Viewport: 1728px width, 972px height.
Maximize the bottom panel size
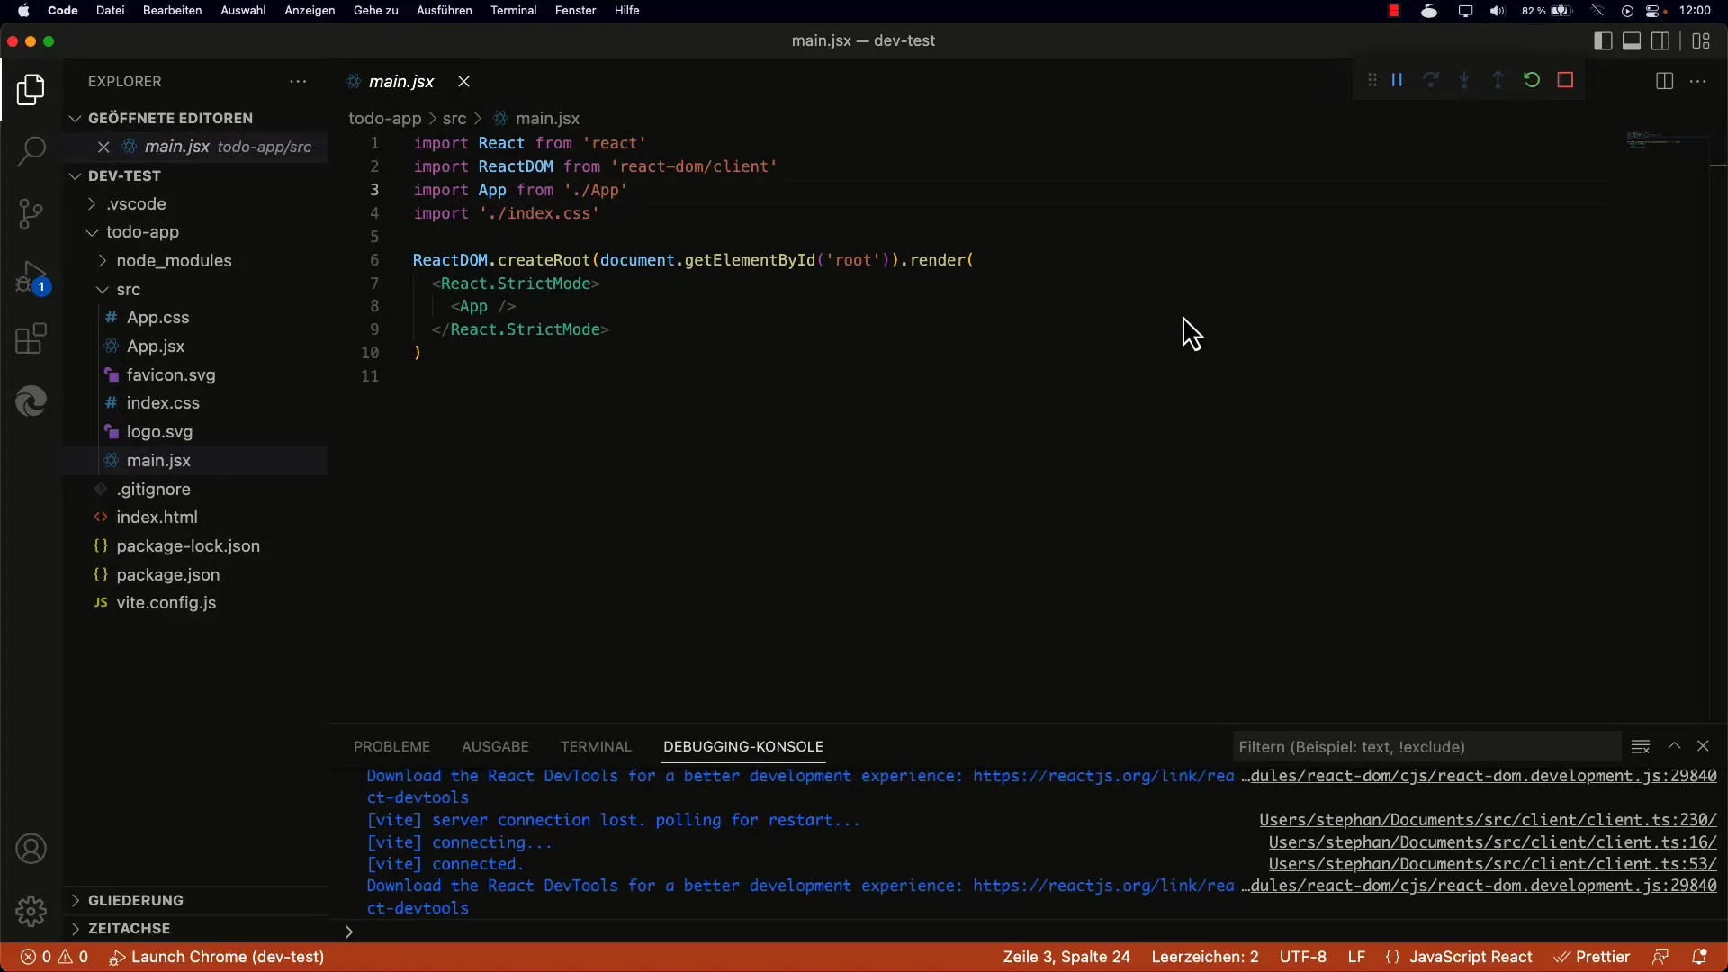(1674, 746)
